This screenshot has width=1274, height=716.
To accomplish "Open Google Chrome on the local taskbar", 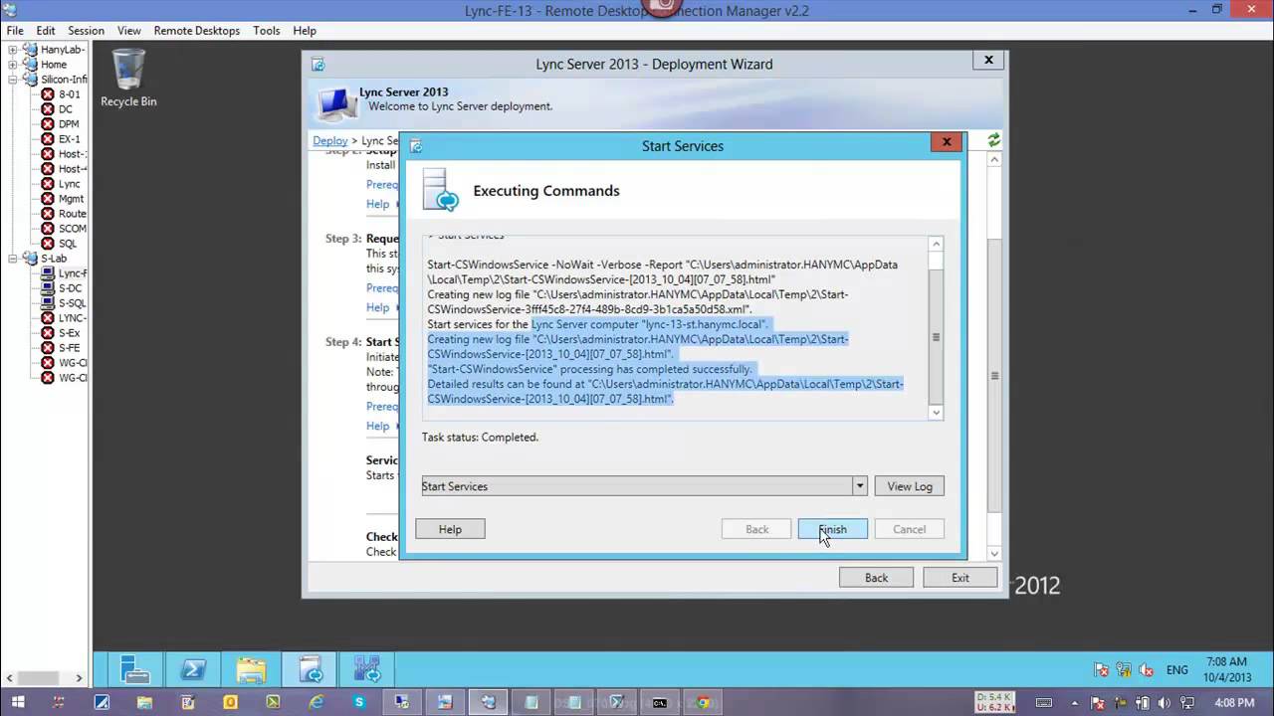I will point(703,702).
